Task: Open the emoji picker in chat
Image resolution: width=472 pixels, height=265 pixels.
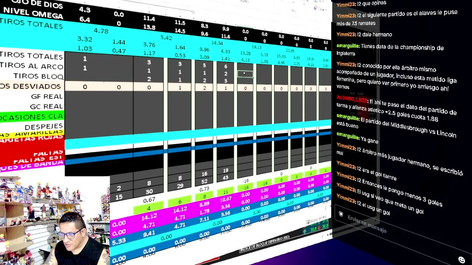Action: pos(462,259)
